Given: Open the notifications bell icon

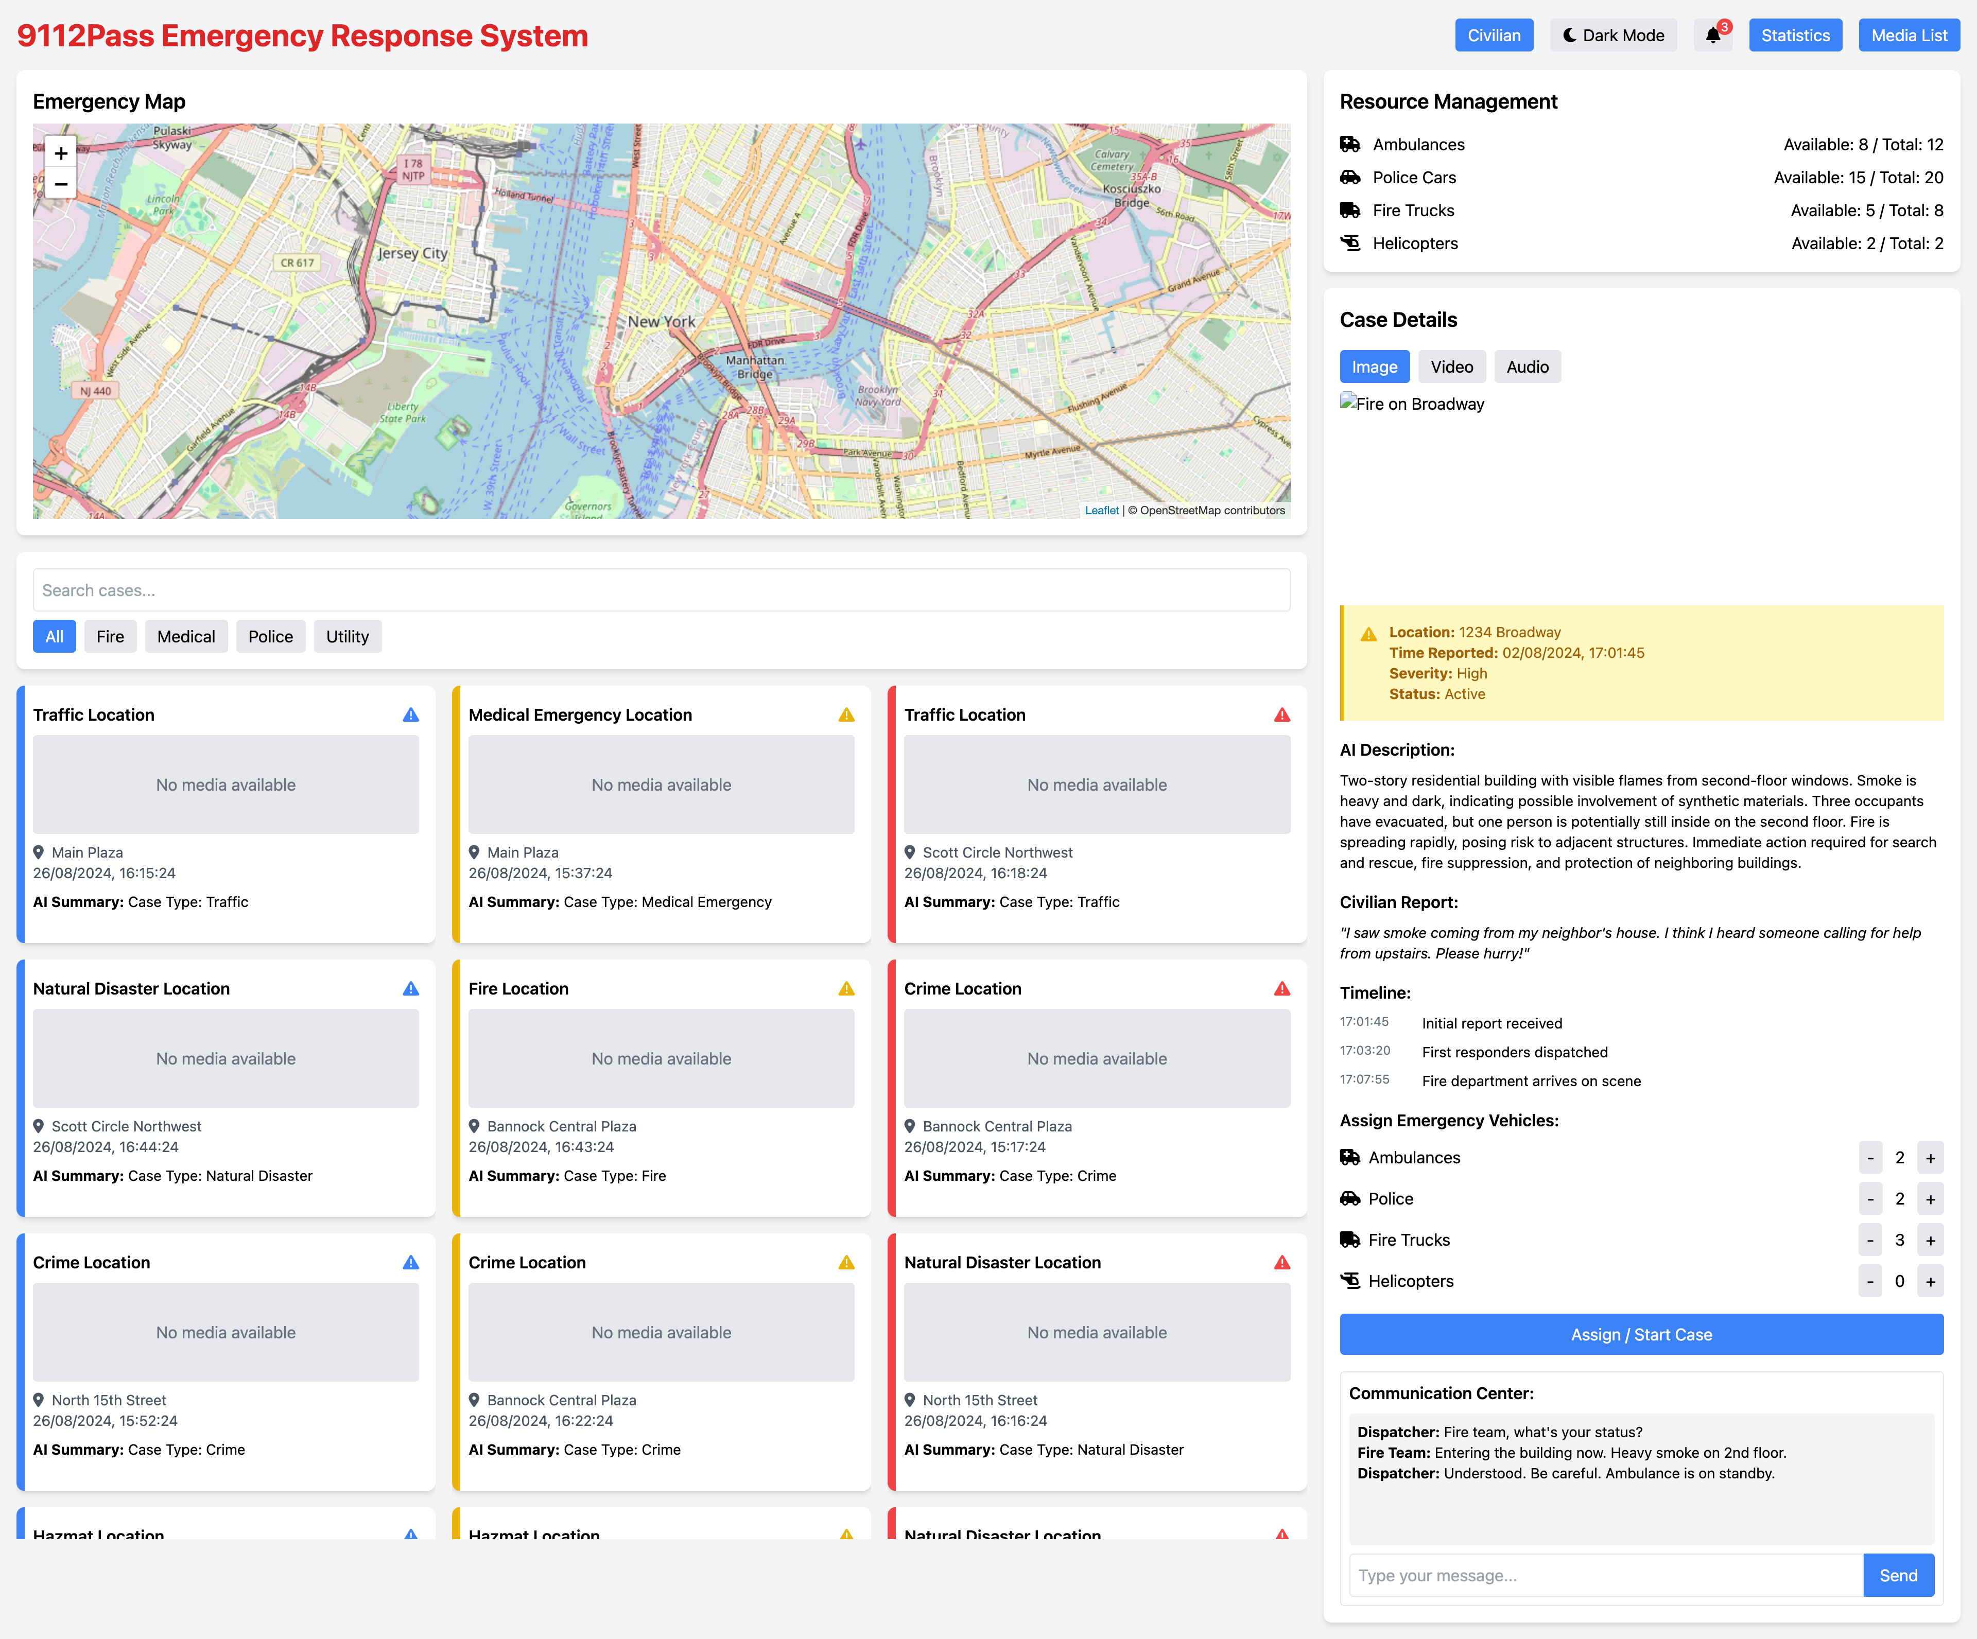Looking at the screenshot, I should 1712,36.
